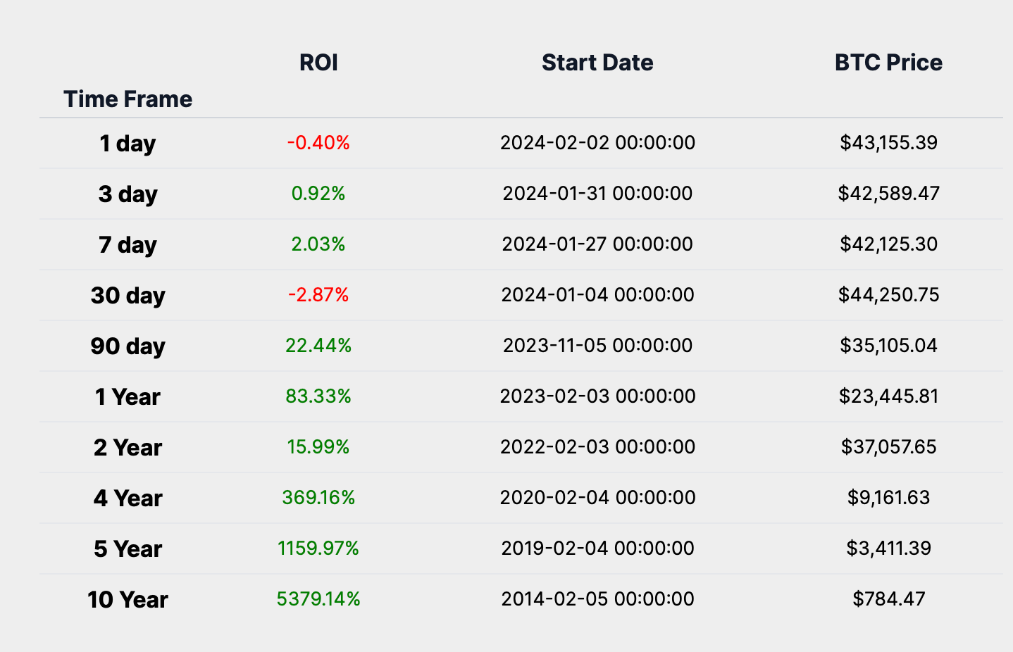Click the 369.16% ROI value
Image resolution: width=1013 pixels, height=652 pixels.
tap(318, 498)
